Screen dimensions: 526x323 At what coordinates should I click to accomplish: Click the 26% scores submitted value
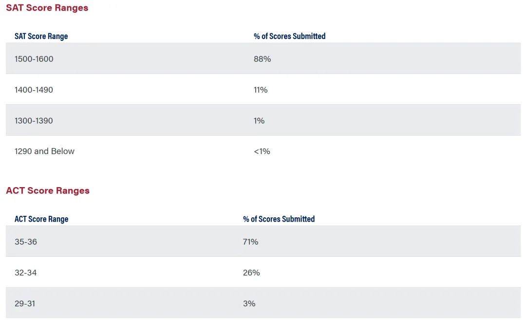point(251,273)
